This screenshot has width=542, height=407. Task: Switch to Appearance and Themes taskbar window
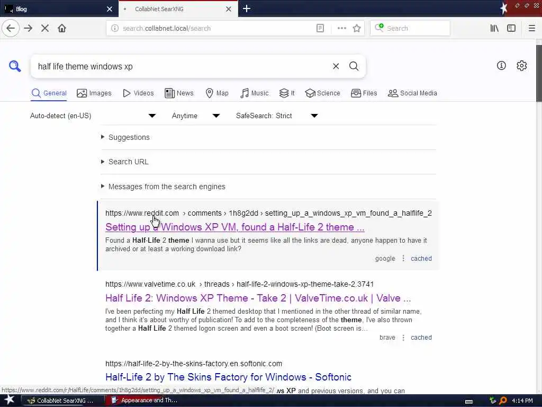click(x=146, y=401)
